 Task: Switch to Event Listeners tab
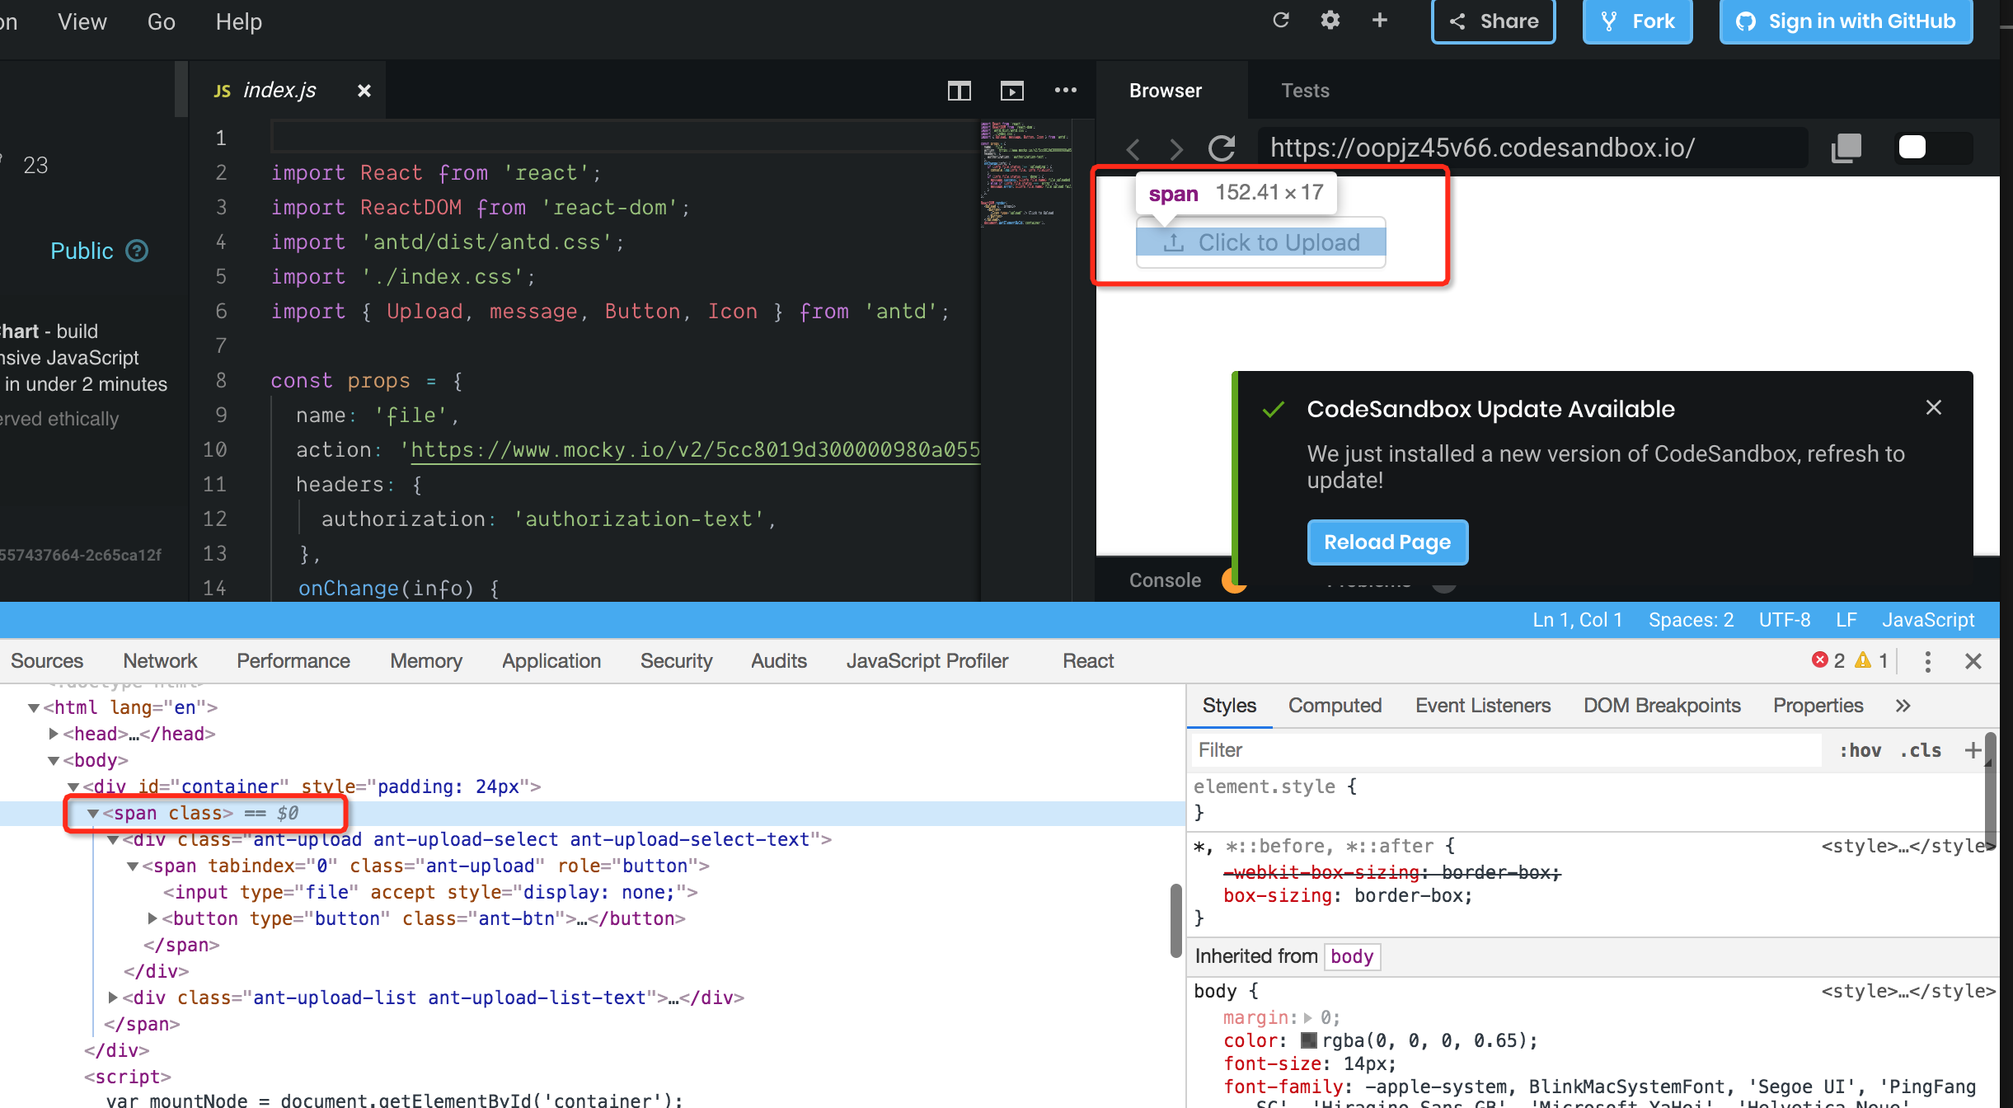click(1483, 706)
